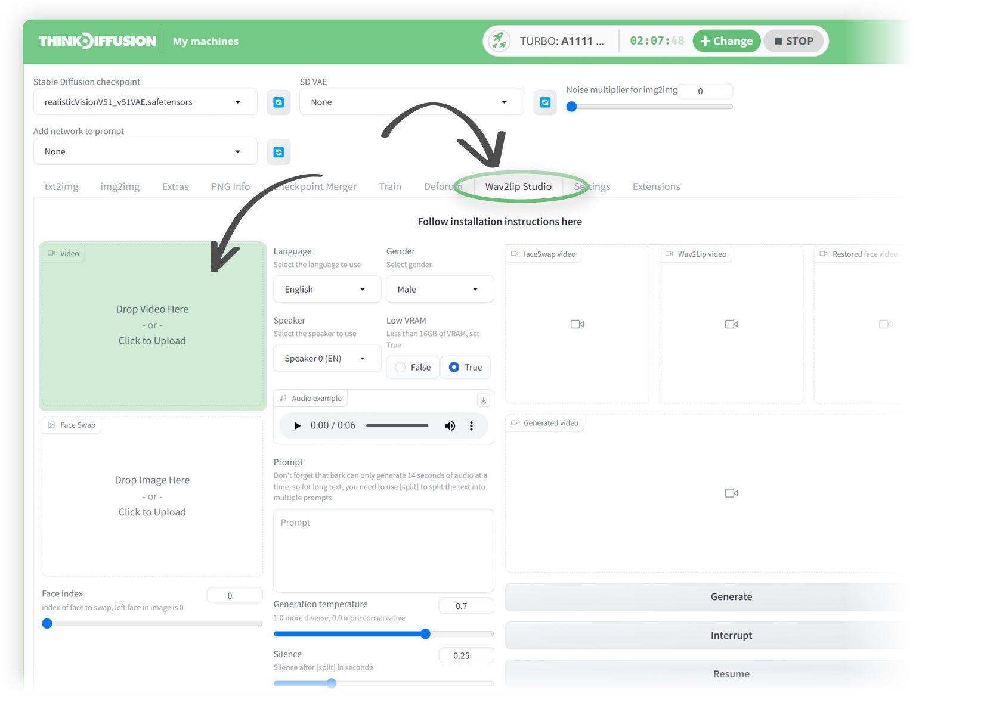Go to the Train tab
The image size is (984, 715).
[390, 186]
